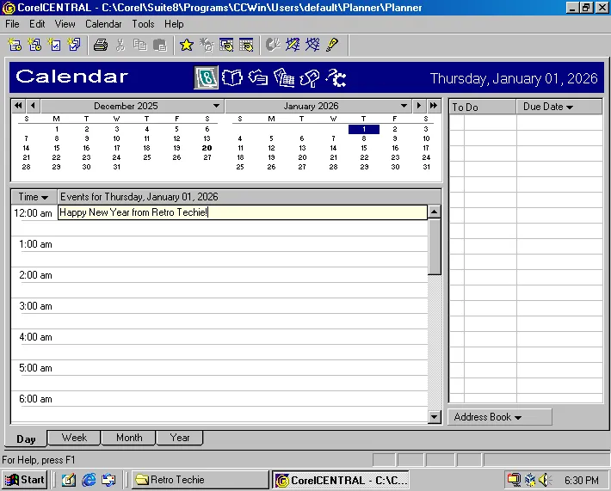Expand the January 2026 month dropdown
611x491 pixels.
(x=404, y=107)
